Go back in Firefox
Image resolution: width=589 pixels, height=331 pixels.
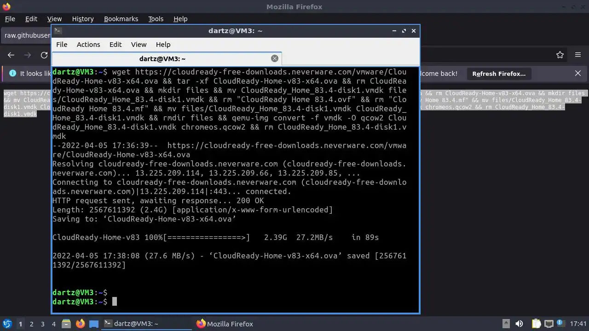(11, 55)
